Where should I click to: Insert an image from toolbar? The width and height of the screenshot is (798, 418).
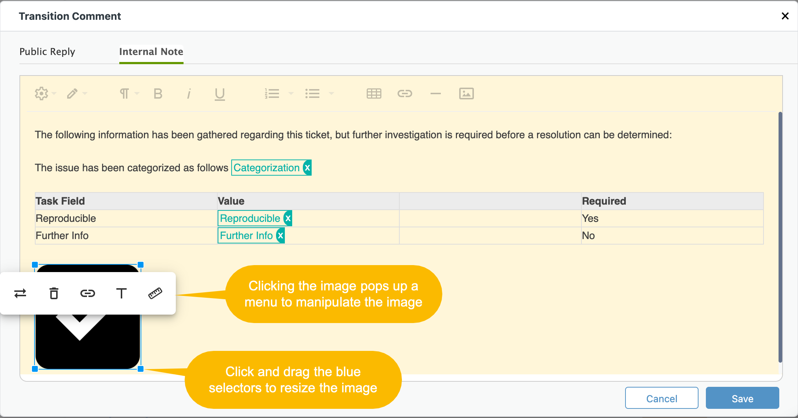[467, 93]
